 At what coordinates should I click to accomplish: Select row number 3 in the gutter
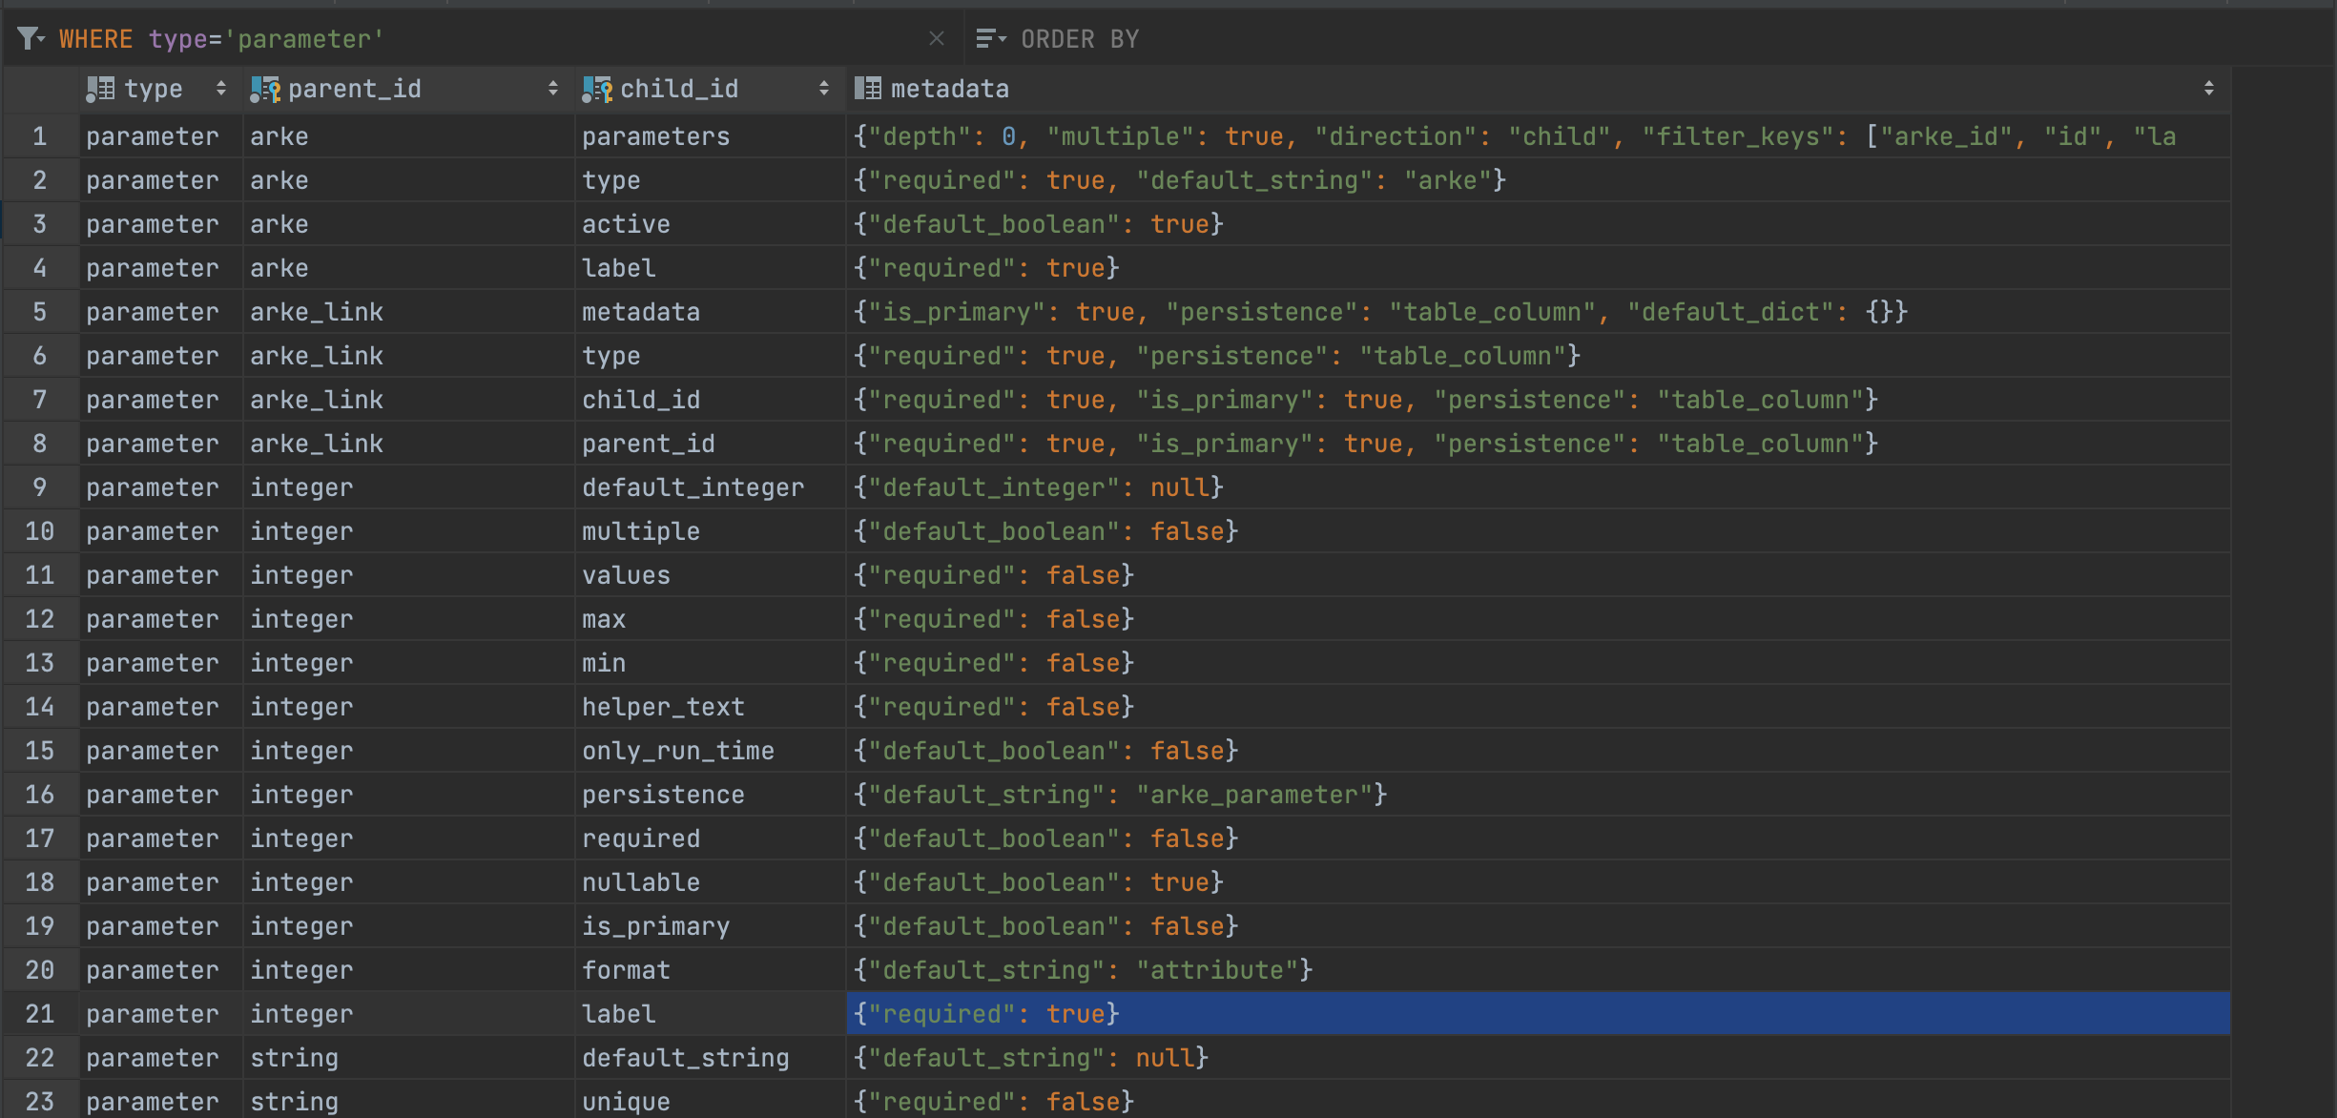39,223
